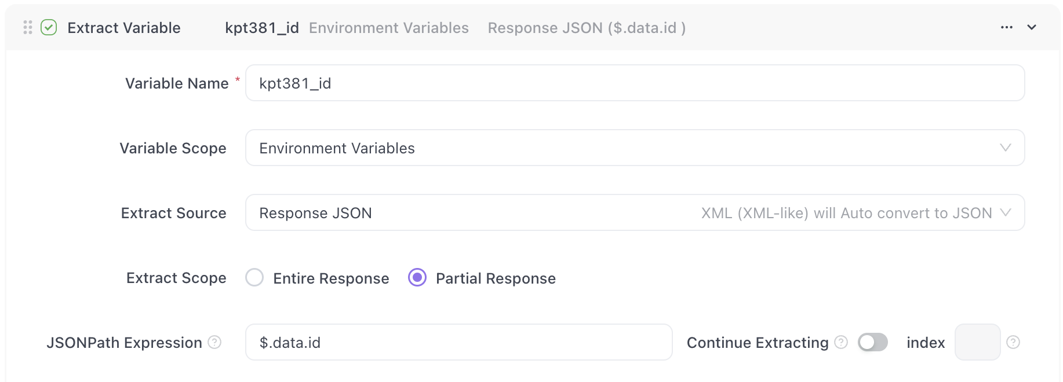Click the kpt381_id label in header

pos(262,28)
